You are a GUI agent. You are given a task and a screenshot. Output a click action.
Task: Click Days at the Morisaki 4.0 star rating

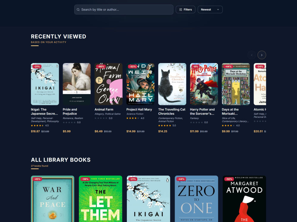coord(228,126)
